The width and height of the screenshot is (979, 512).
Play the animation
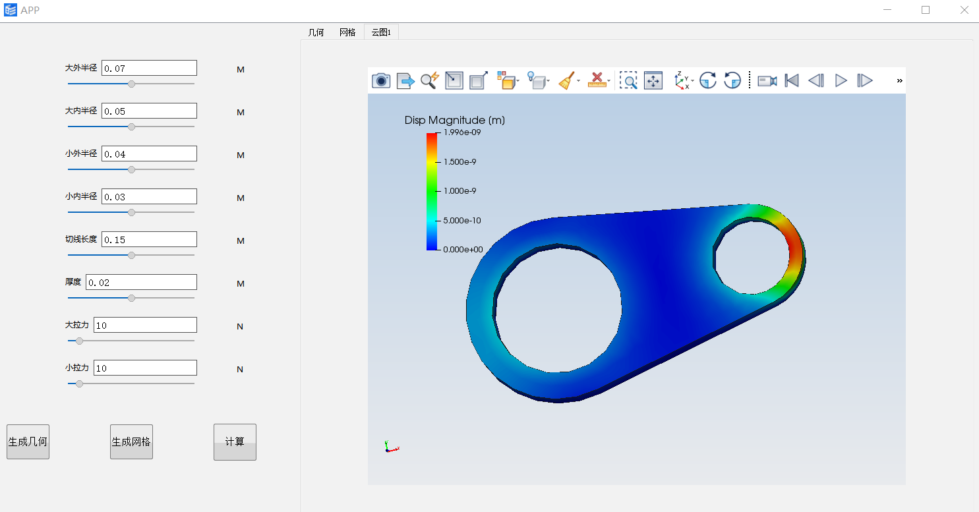click(841, 80)
